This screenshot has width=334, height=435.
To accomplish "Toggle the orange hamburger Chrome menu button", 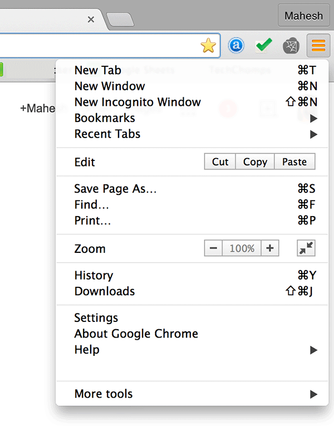I will click(318, 45).
